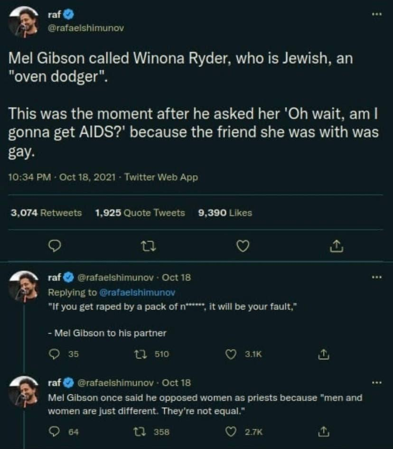This screenshot has height=449, width=393.
Task: Reply to the tweet with 64 replies
Action: coord(54,432)
